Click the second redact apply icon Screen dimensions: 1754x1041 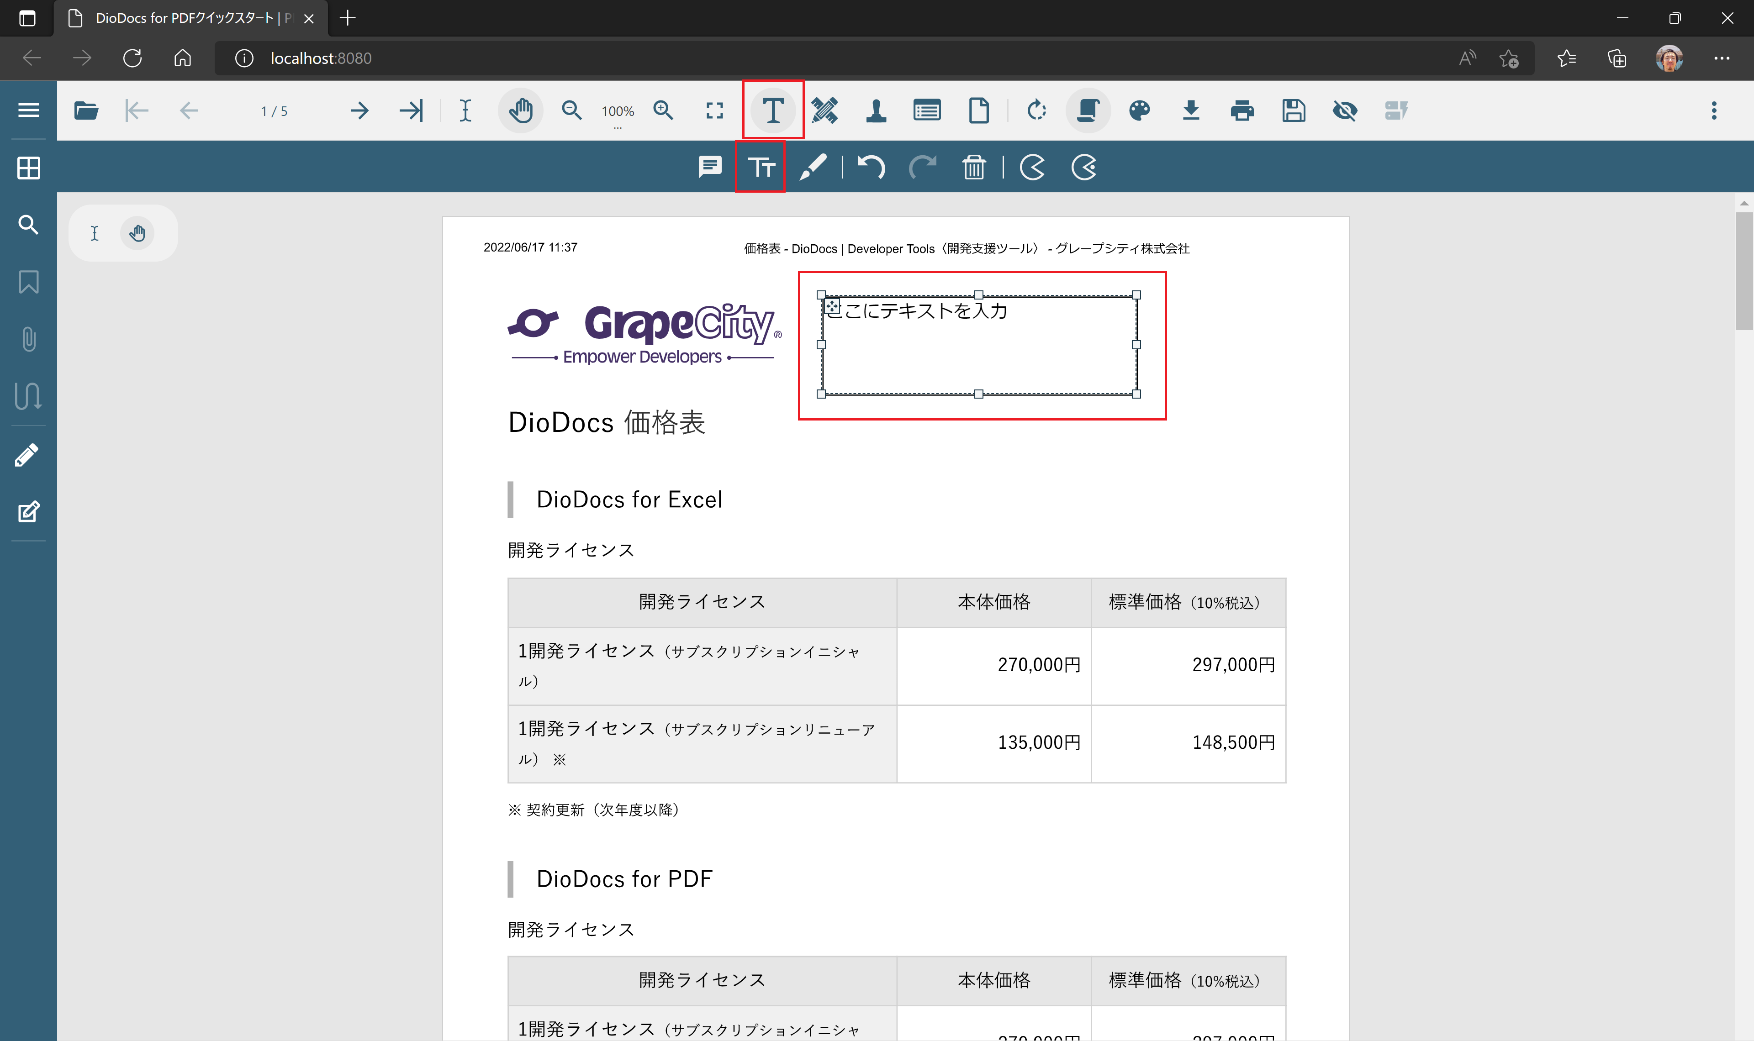[x=1084, y=167]
